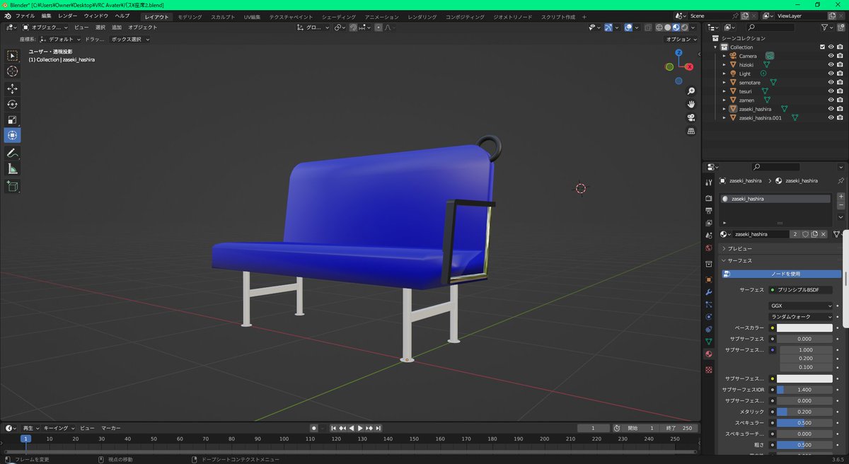849x464 pixels.
Task: Adjust the メタリック slider value 0.200
Action: point(804,412)
